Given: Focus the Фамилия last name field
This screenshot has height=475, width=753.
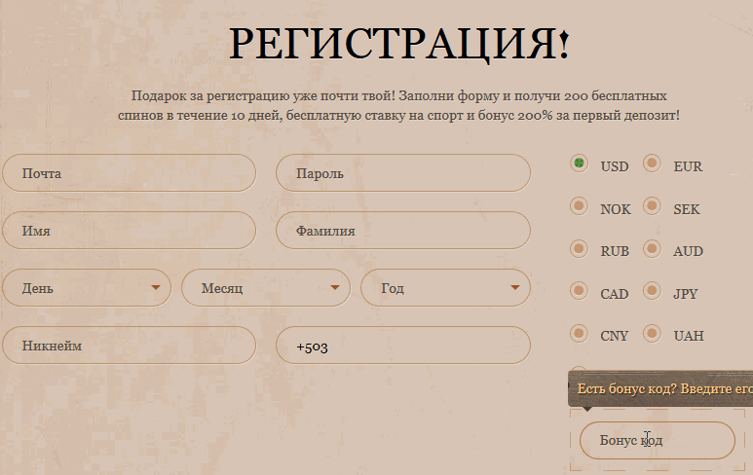Looking at the screenshot, I should pos(403,231).
